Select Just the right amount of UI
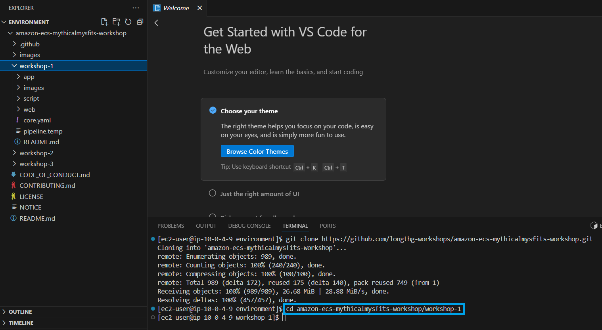Viewport: 602px width, 330px height. [259, 194]
